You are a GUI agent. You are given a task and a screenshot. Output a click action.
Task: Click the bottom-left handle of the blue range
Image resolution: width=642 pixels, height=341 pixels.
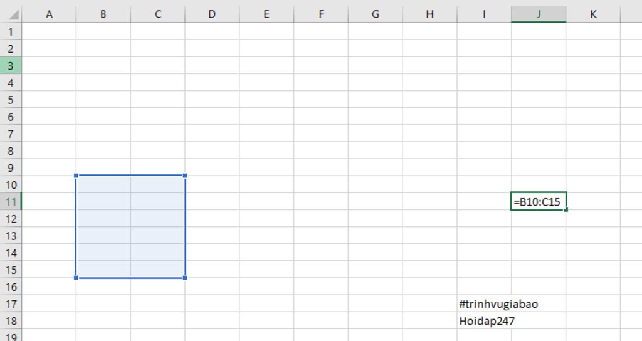[76, 277]
